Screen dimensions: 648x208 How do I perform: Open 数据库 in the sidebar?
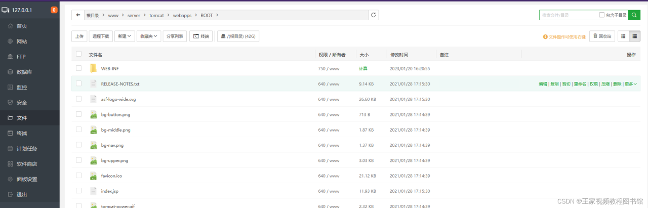(25, 72)
